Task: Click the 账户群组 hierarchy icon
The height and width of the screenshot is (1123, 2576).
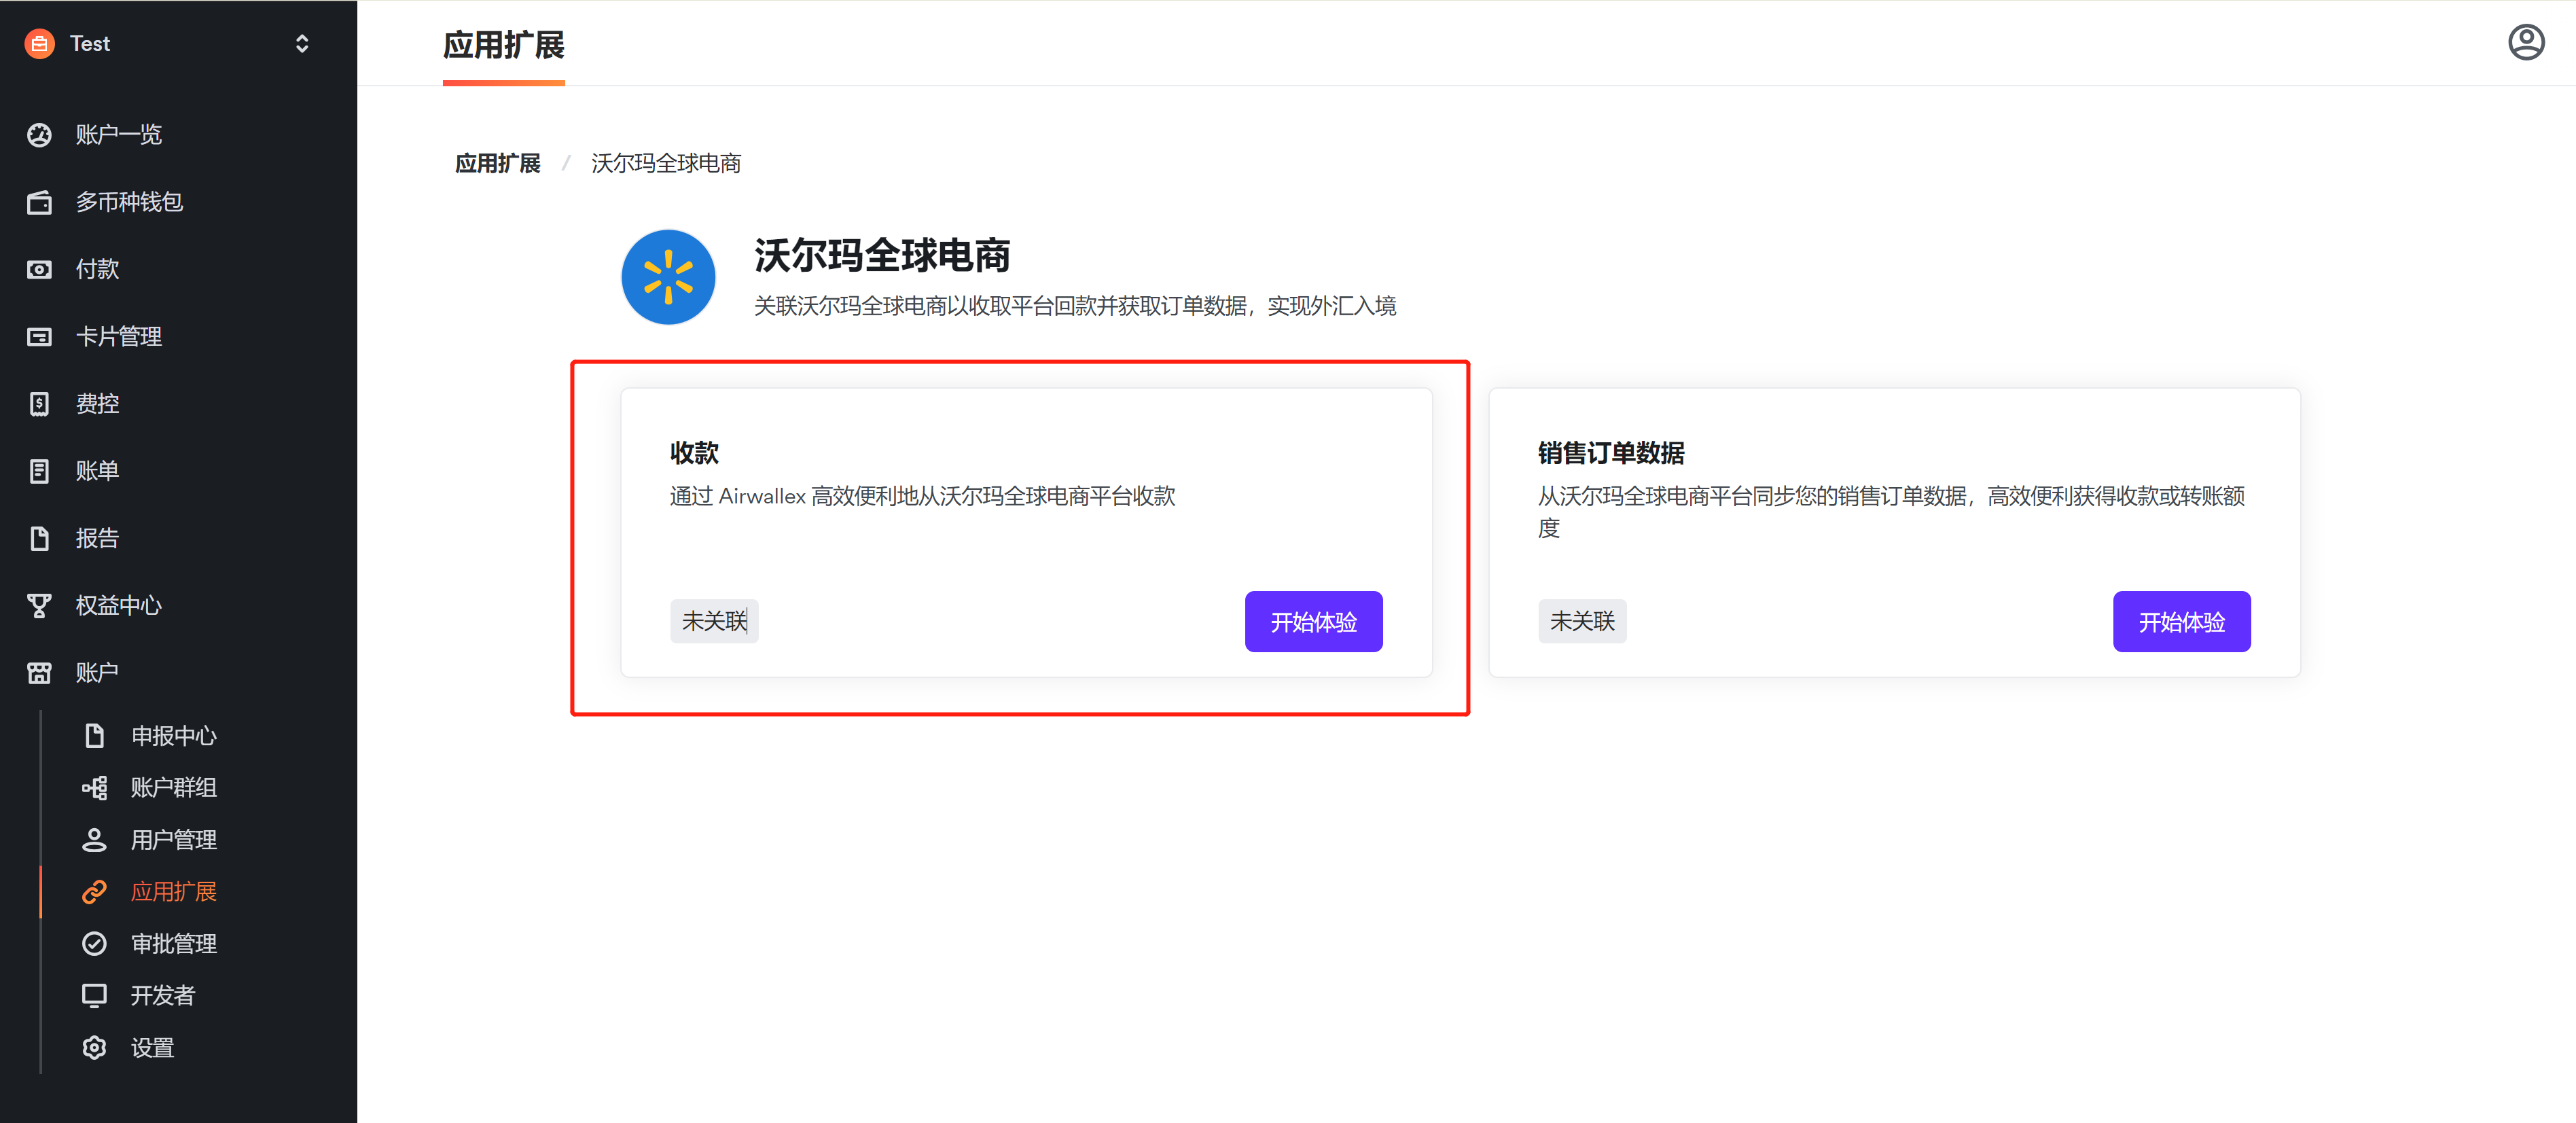Action: [94, 788]
